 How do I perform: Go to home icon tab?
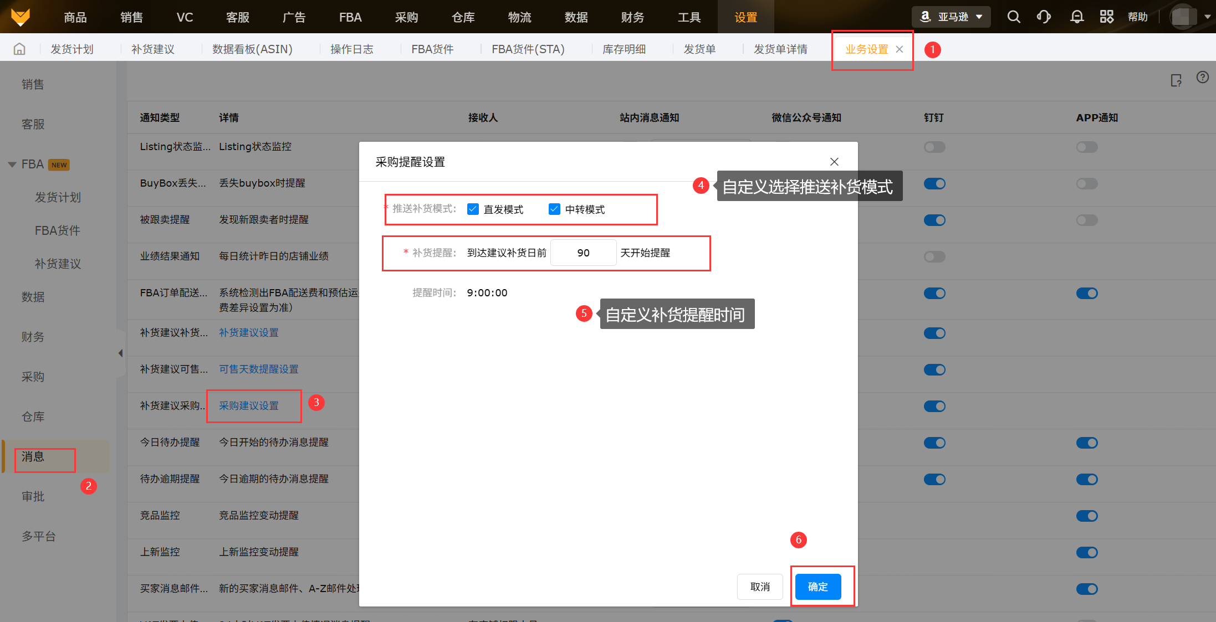click(x=19, y=49)
